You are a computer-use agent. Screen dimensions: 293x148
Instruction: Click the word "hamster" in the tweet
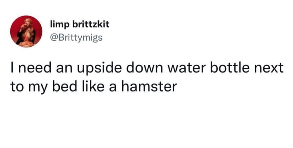point(148,86)
